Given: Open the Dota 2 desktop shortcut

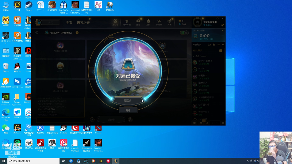Looking at the screenshot, I should [98, 129].
